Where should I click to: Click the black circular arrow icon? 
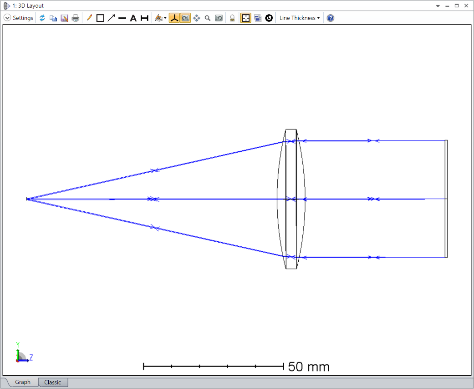click(269, 18)
